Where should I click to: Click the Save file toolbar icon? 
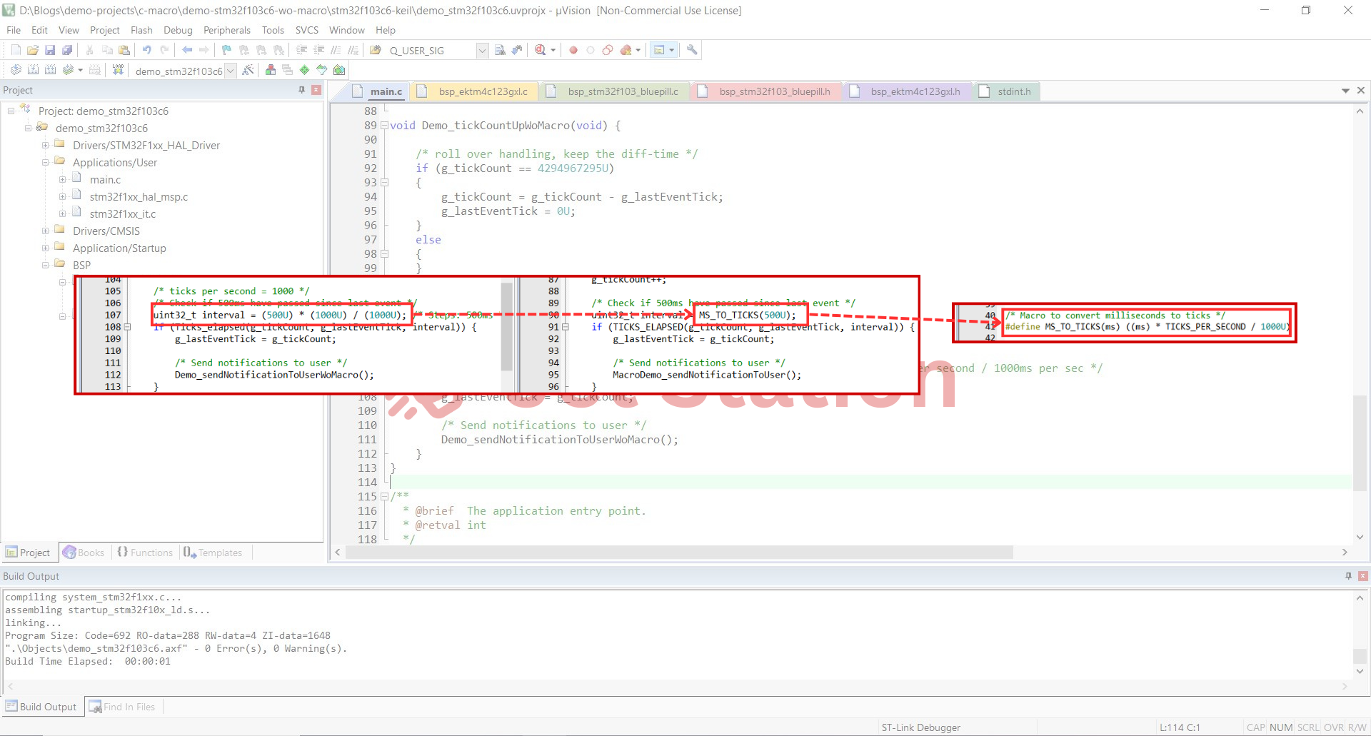[x=50, y=50]
